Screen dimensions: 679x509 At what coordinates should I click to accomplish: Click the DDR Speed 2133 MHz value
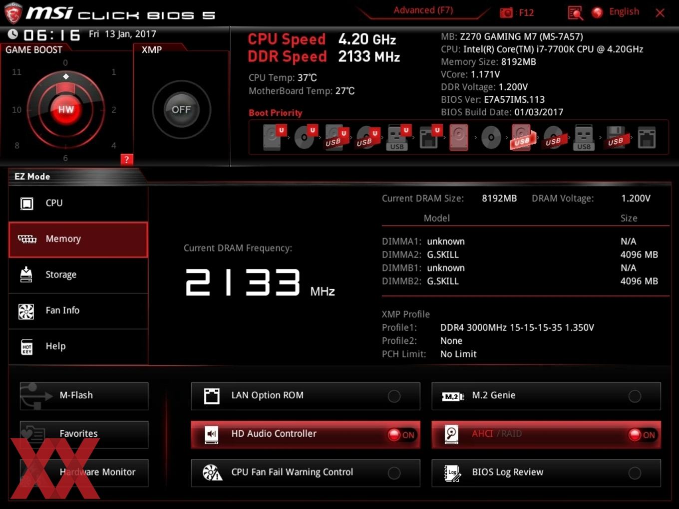369,57
